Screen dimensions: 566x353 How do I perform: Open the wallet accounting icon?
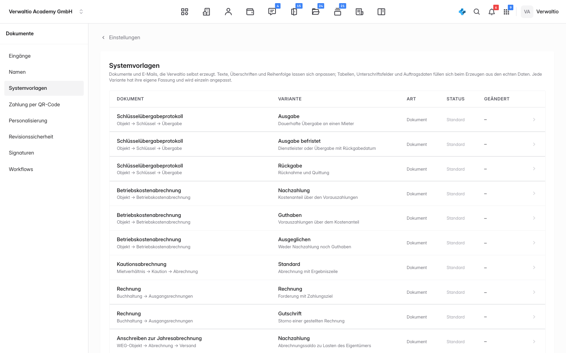250,12
